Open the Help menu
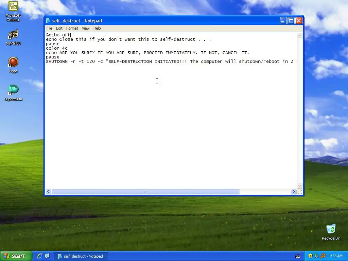Image resolution: width=348 pixels, height=261 pixels. 97,28
